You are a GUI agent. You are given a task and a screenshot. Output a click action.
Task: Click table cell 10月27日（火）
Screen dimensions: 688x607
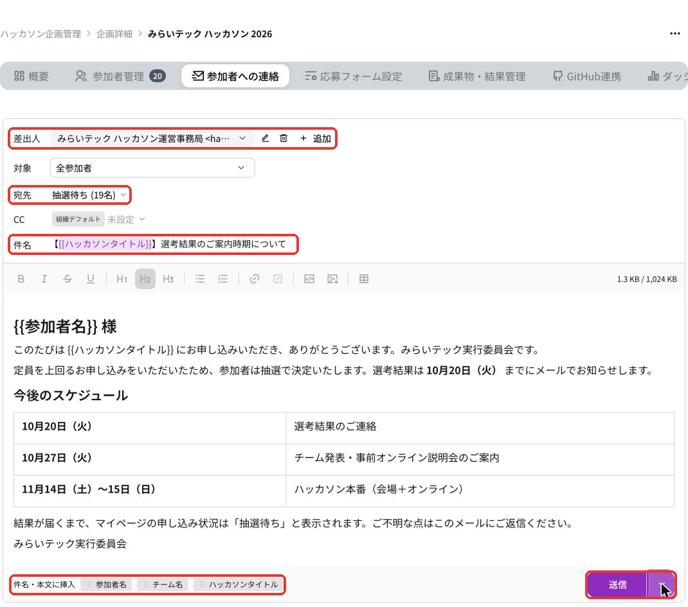[x=150, y=459]
